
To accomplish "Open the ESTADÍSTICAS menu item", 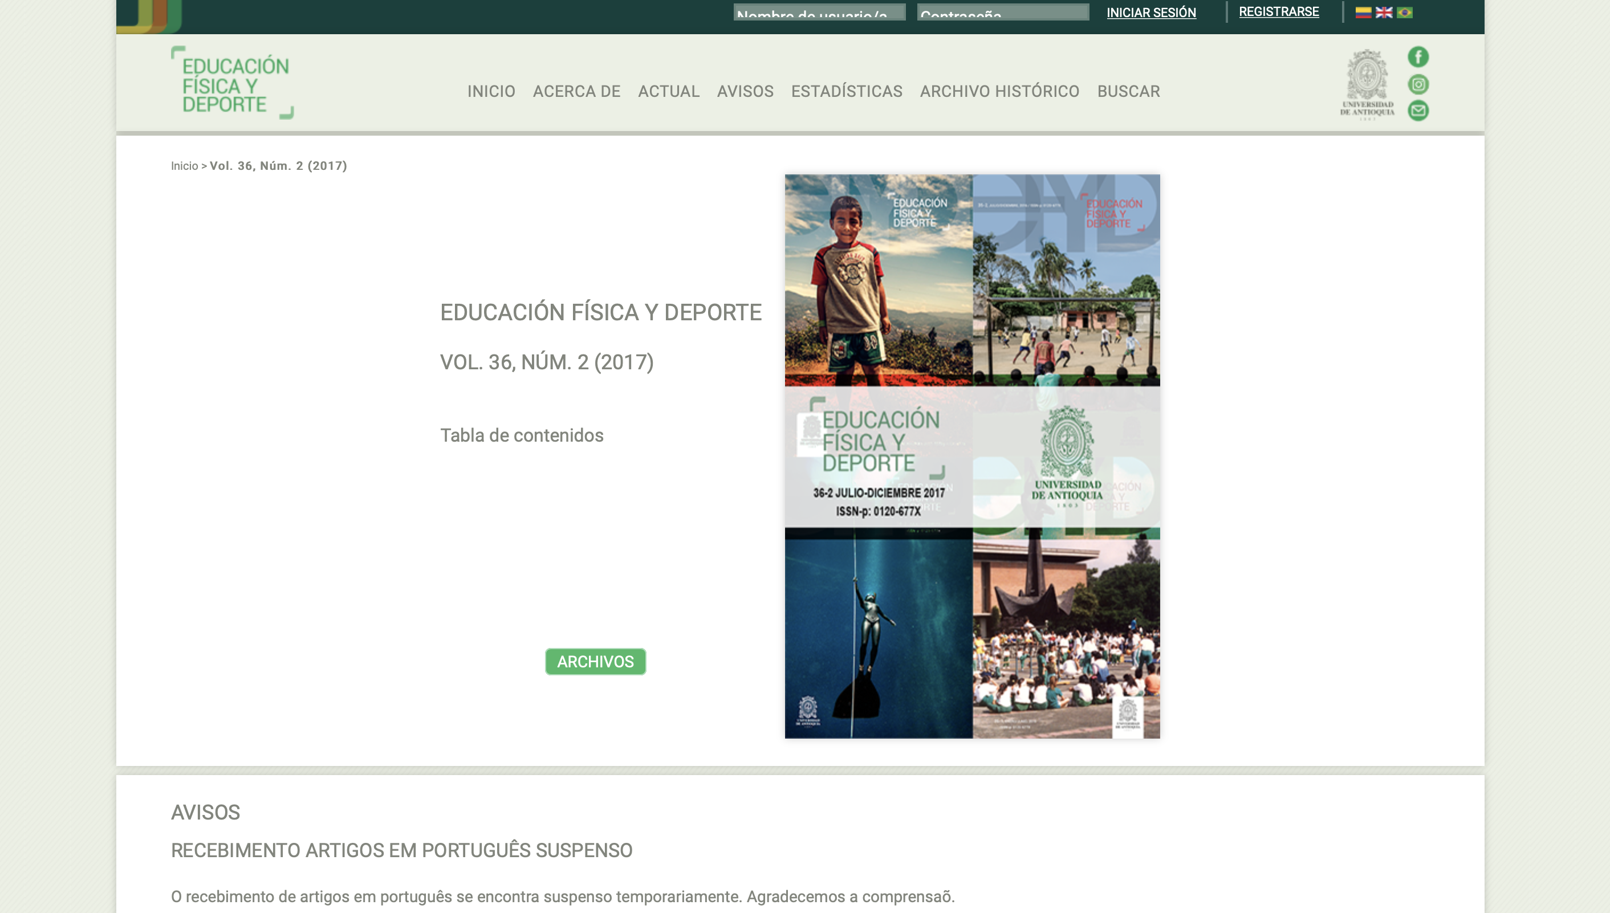I will [847, 92].
